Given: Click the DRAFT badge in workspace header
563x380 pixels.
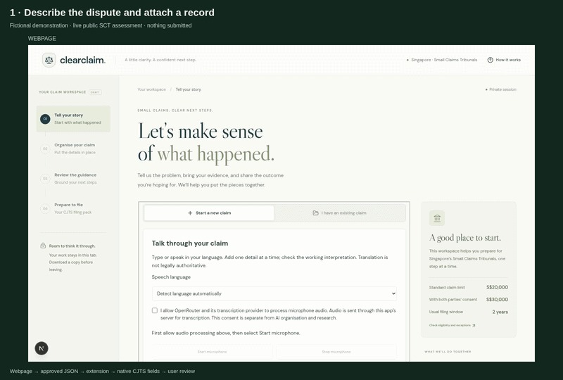Looking at the screenshot, I should pyautogui.click(x=95, y=92).
